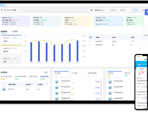This screenshot has height=113, width=148.
Task: Click help icon beside 30-day turnover days
Action: (12, 76)
